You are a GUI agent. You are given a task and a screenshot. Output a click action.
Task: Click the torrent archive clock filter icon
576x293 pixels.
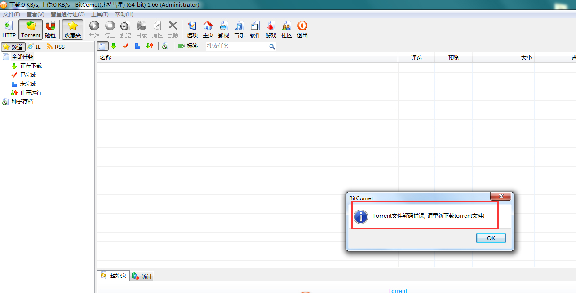[165, 46]
